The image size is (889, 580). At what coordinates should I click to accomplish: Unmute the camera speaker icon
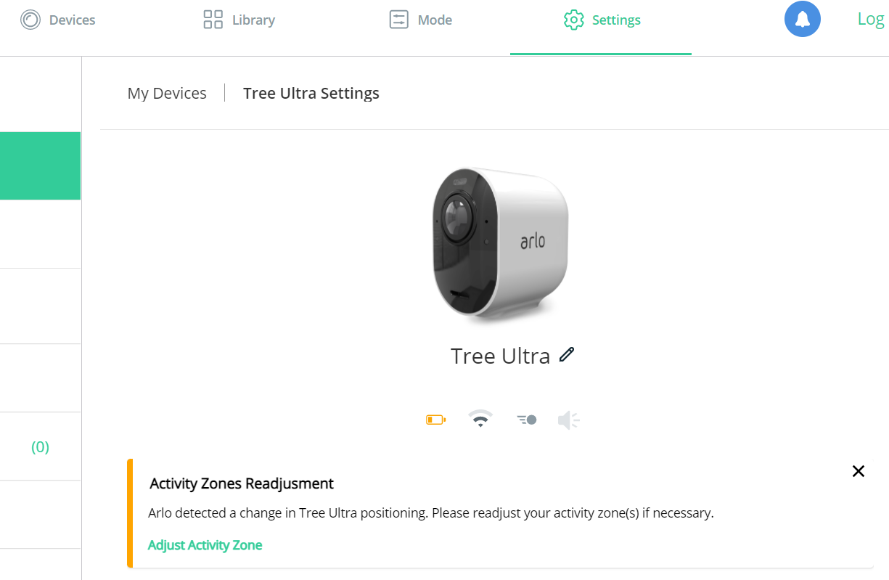568,419
